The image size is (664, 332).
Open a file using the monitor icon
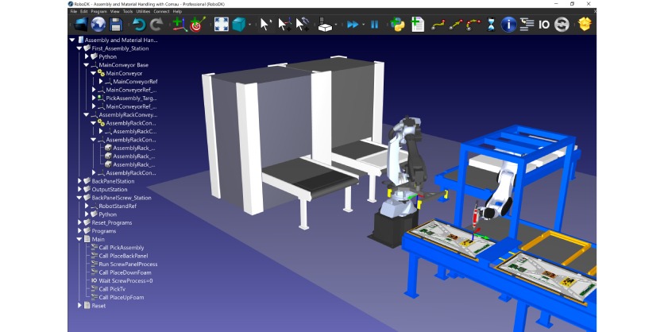click(80, 25)
